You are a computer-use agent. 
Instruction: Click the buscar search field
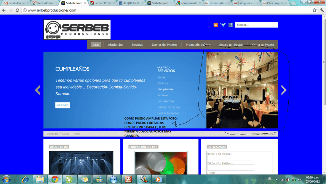(x=257, y=25)
